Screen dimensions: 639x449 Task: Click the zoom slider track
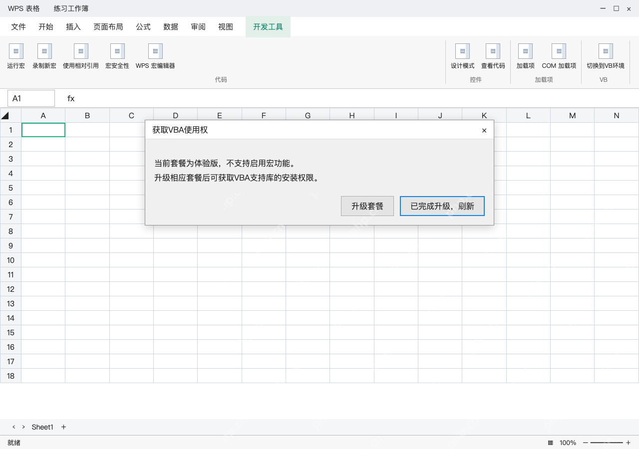click(607, 443)
